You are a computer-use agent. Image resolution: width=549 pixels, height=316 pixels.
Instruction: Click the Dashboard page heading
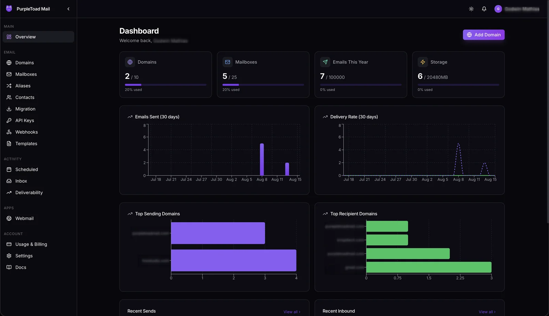139,31
